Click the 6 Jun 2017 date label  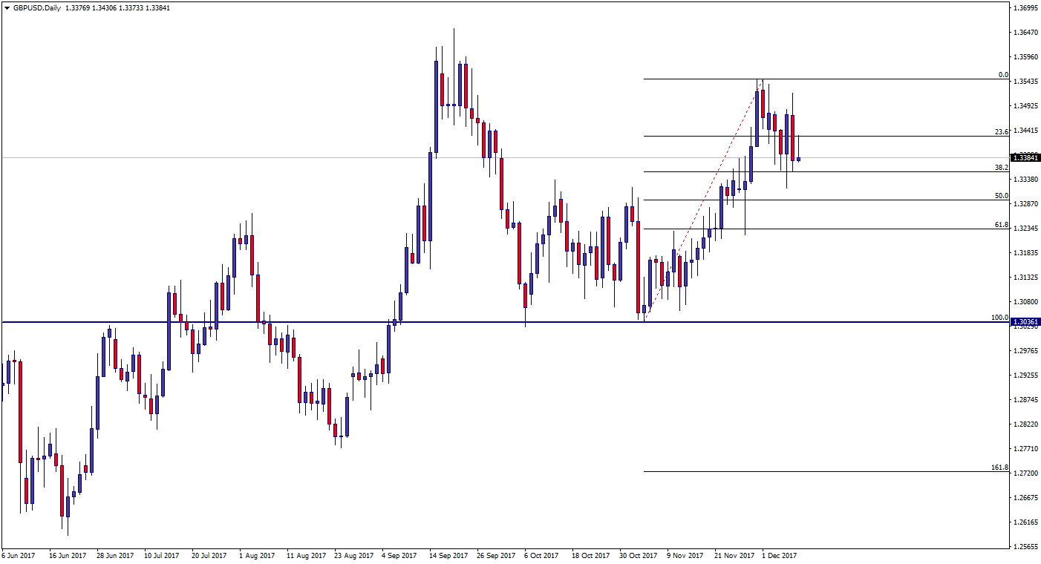click(x=19, y=555)
